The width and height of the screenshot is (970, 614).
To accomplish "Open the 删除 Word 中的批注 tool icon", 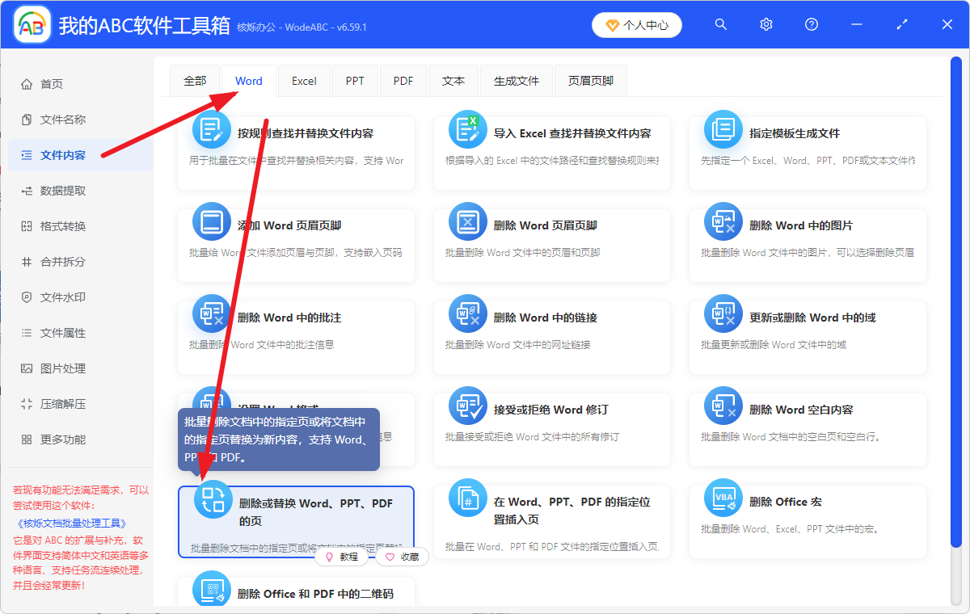I will coord(211,313).
